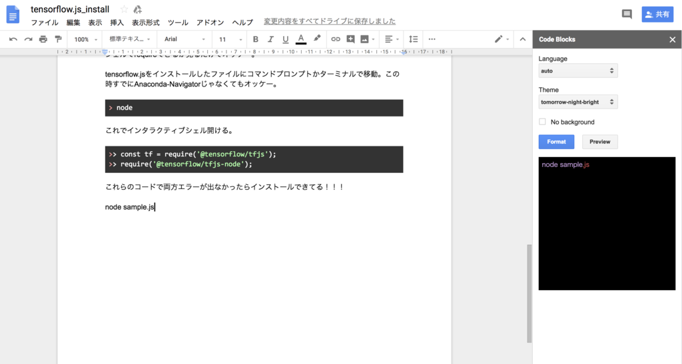Click the '> node' code block
This screenshot has width=682, height=364.
coord(254,108)
